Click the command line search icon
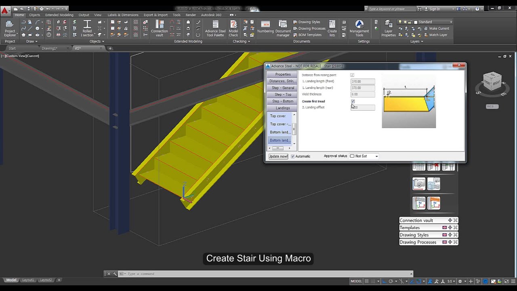The width and height of the screenshot is (517, 291). click(x=116, y=274)
